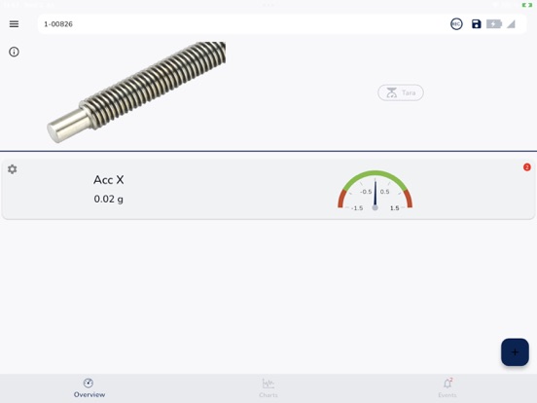This screenshot has height=403, width=537.
Task: Click the Tara button
Action: [x=401, y=92]
